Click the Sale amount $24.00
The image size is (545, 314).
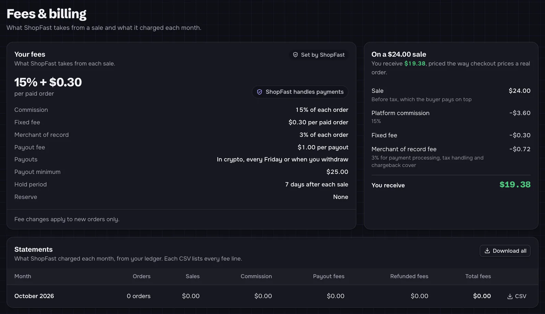519,91
